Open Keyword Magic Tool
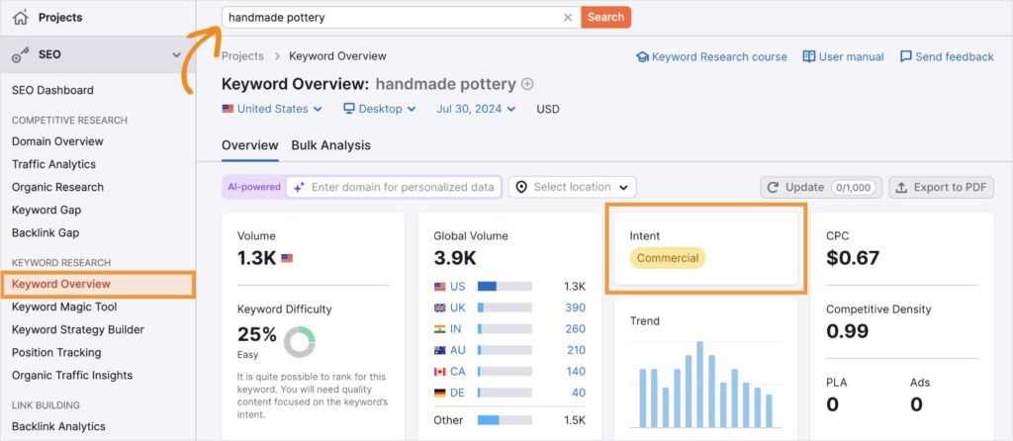 (64, 307)
